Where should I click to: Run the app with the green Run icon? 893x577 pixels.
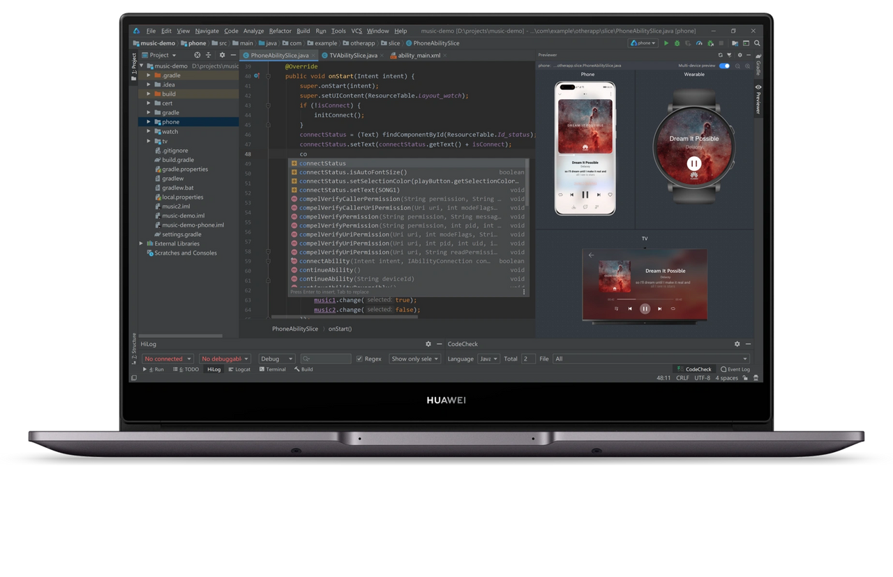click(x=666, y=43)
